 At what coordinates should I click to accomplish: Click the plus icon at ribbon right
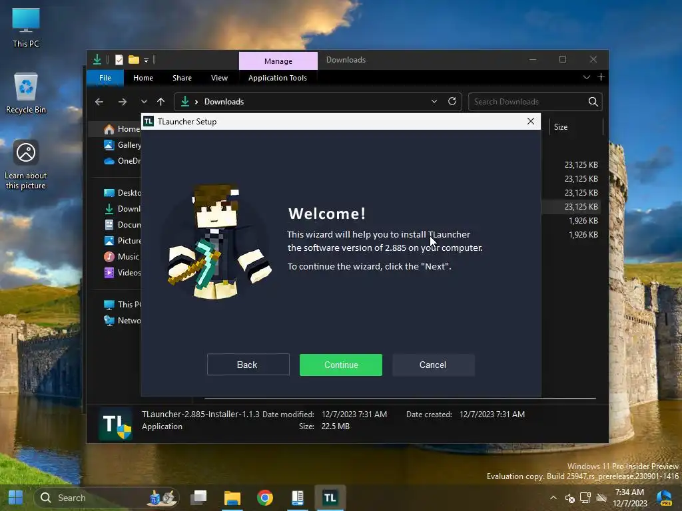[601, 77]
